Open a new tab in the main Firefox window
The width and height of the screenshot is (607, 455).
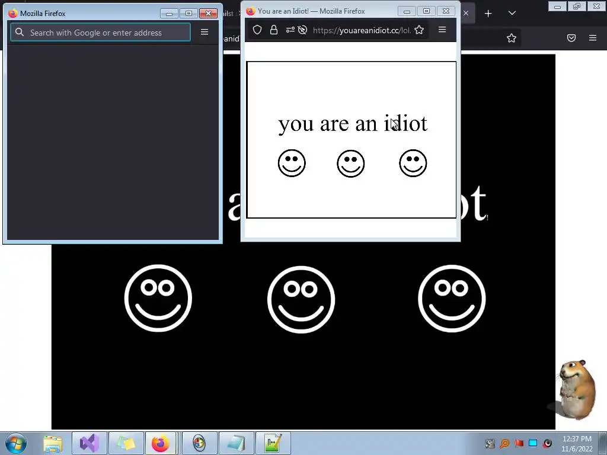(x=488, y=14)
